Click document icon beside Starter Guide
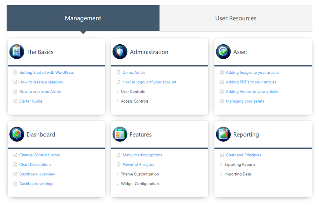The image size is (319, 205). [x=15, y=101]
